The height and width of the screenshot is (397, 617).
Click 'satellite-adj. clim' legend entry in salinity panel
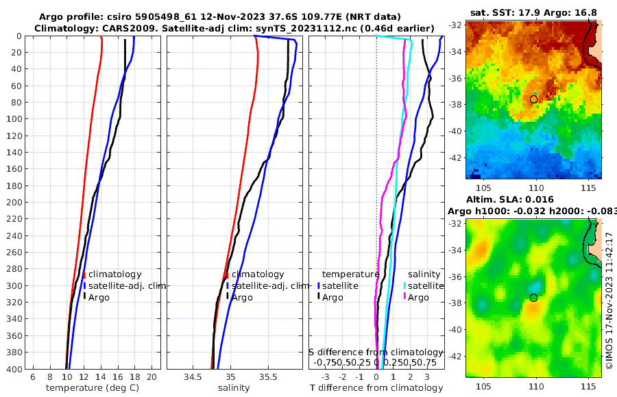[270, 285]
